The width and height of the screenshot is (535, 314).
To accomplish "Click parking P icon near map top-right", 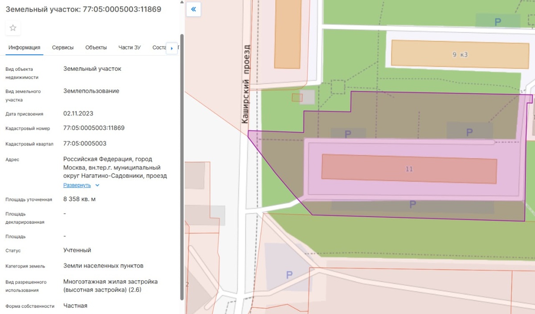I will tap(498, 21).
